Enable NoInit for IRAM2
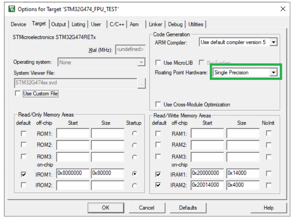This screenshot has height=219, width=294. click(269, 185)
